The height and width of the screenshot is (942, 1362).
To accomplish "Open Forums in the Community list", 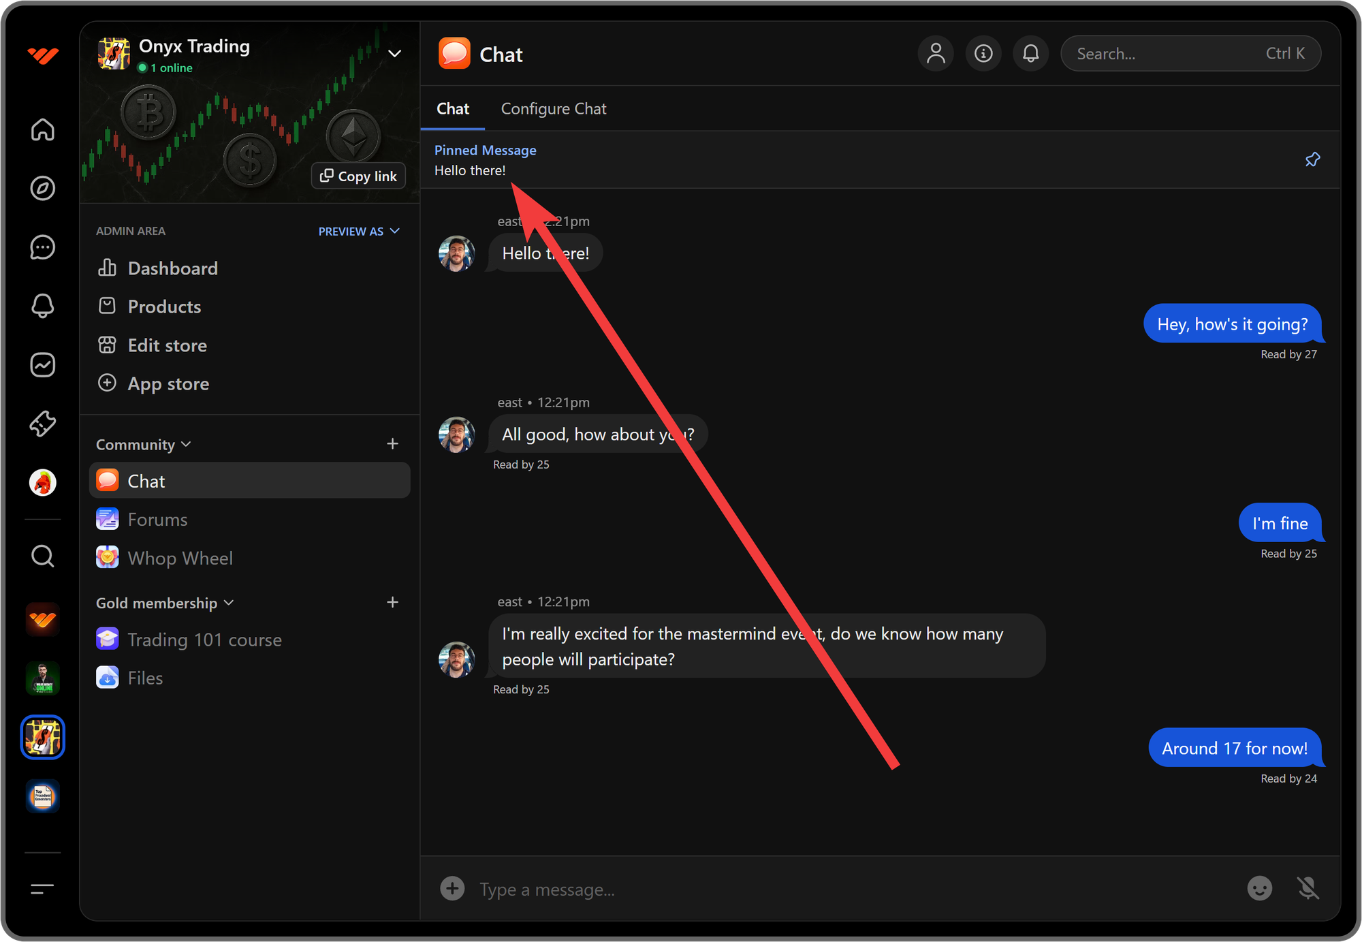I will 157,520.
